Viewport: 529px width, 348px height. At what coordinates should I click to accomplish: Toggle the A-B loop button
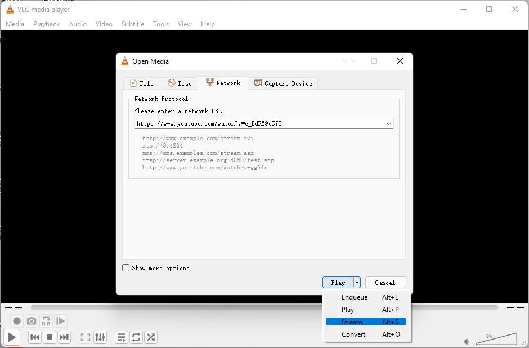(46, 321)
